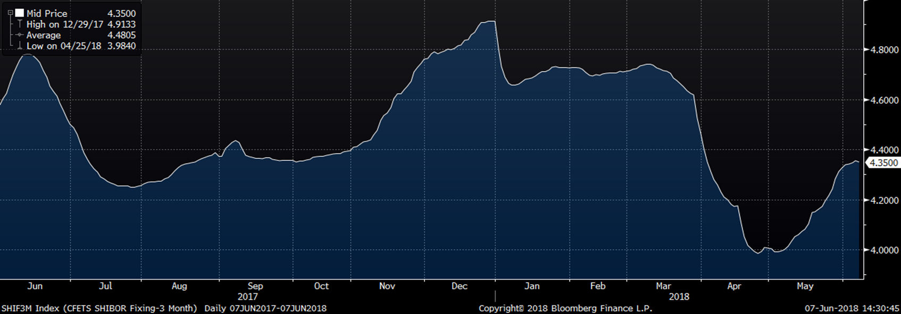
Task: Click the Average marker icon in legend
Action: pos(20,35)
